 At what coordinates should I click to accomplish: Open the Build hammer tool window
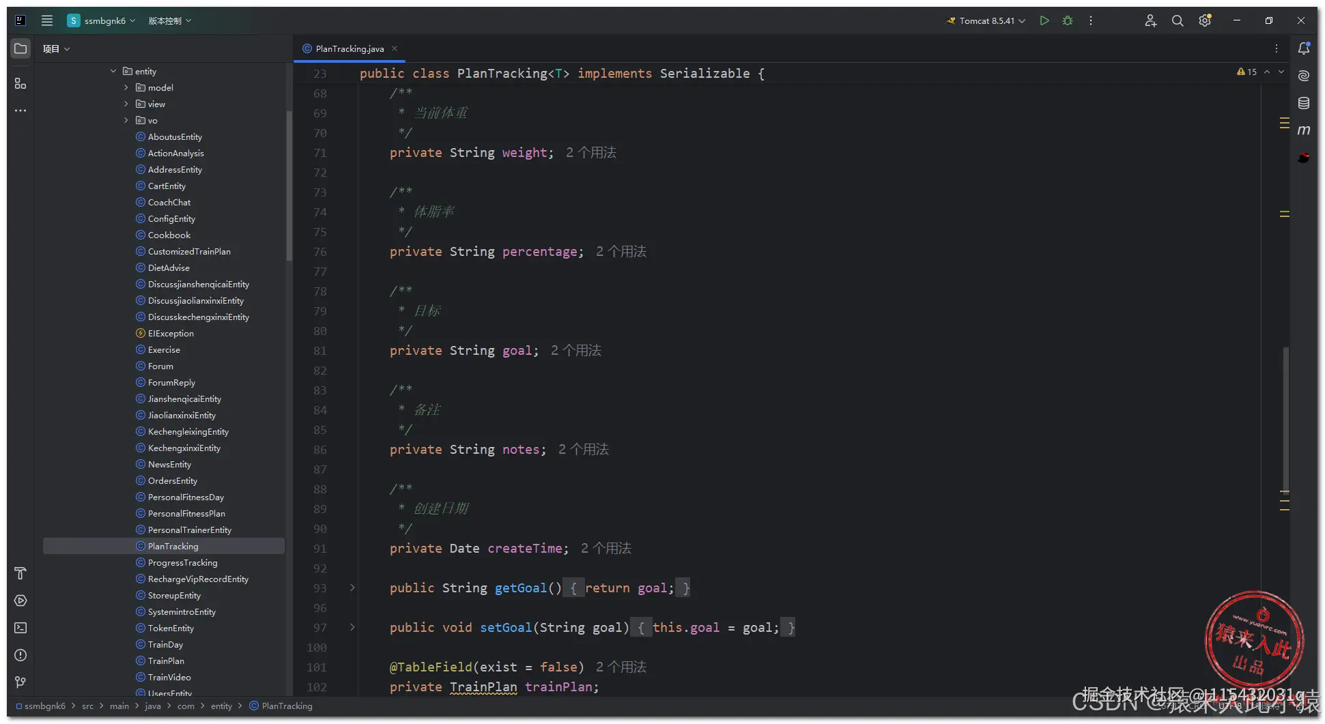pos(20,573)
